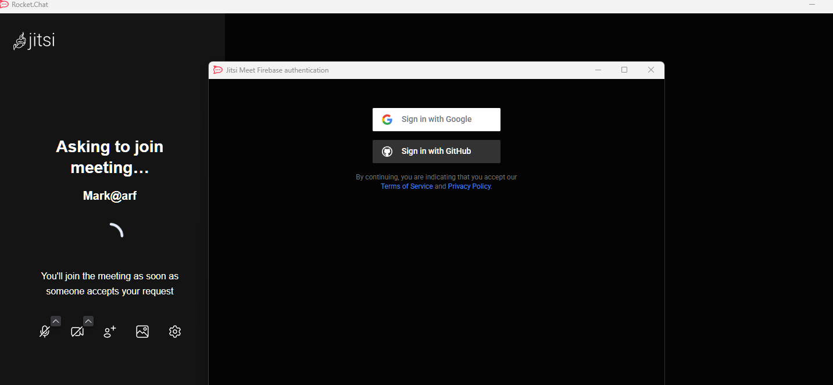Maximize the Firebase authentication window
Screen dimensions: 833x385
pos(624,70)
